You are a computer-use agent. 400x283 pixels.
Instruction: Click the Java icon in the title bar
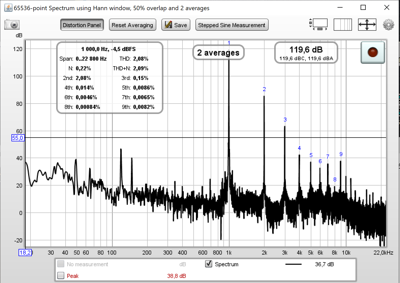8,8
